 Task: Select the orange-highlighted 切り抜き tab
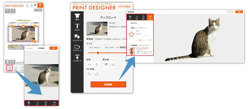click(150, 17)
